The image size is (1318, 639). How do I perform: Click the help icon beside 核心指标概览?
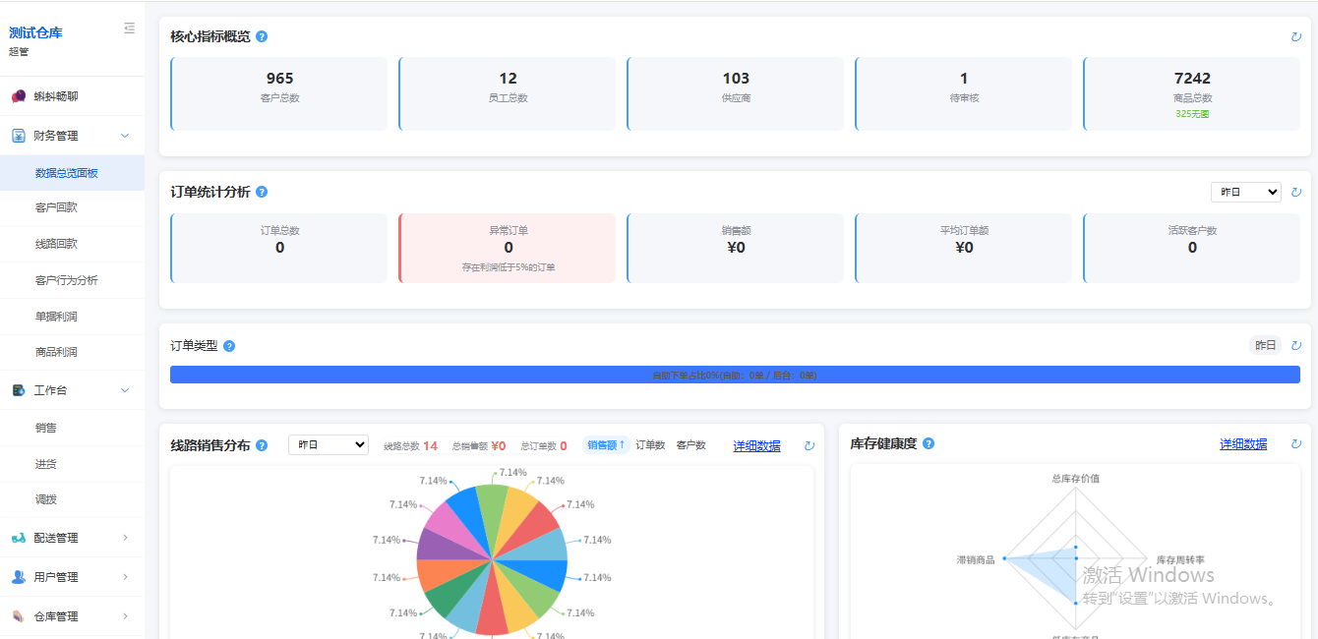click(262, 36)
